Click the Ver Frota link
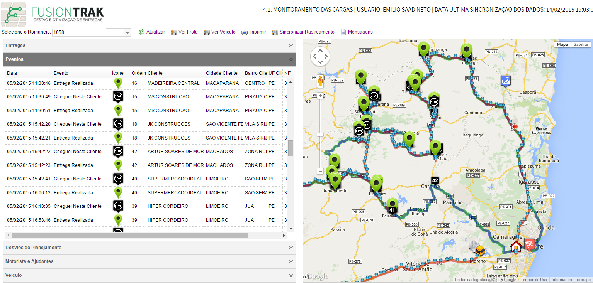The image size is (593, 283). (x=188, y=32)
